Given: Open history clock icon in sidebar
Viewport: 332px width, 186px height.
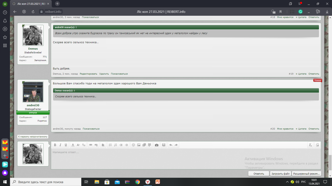Looking at the screenshot, I should [x=5, y=12].
